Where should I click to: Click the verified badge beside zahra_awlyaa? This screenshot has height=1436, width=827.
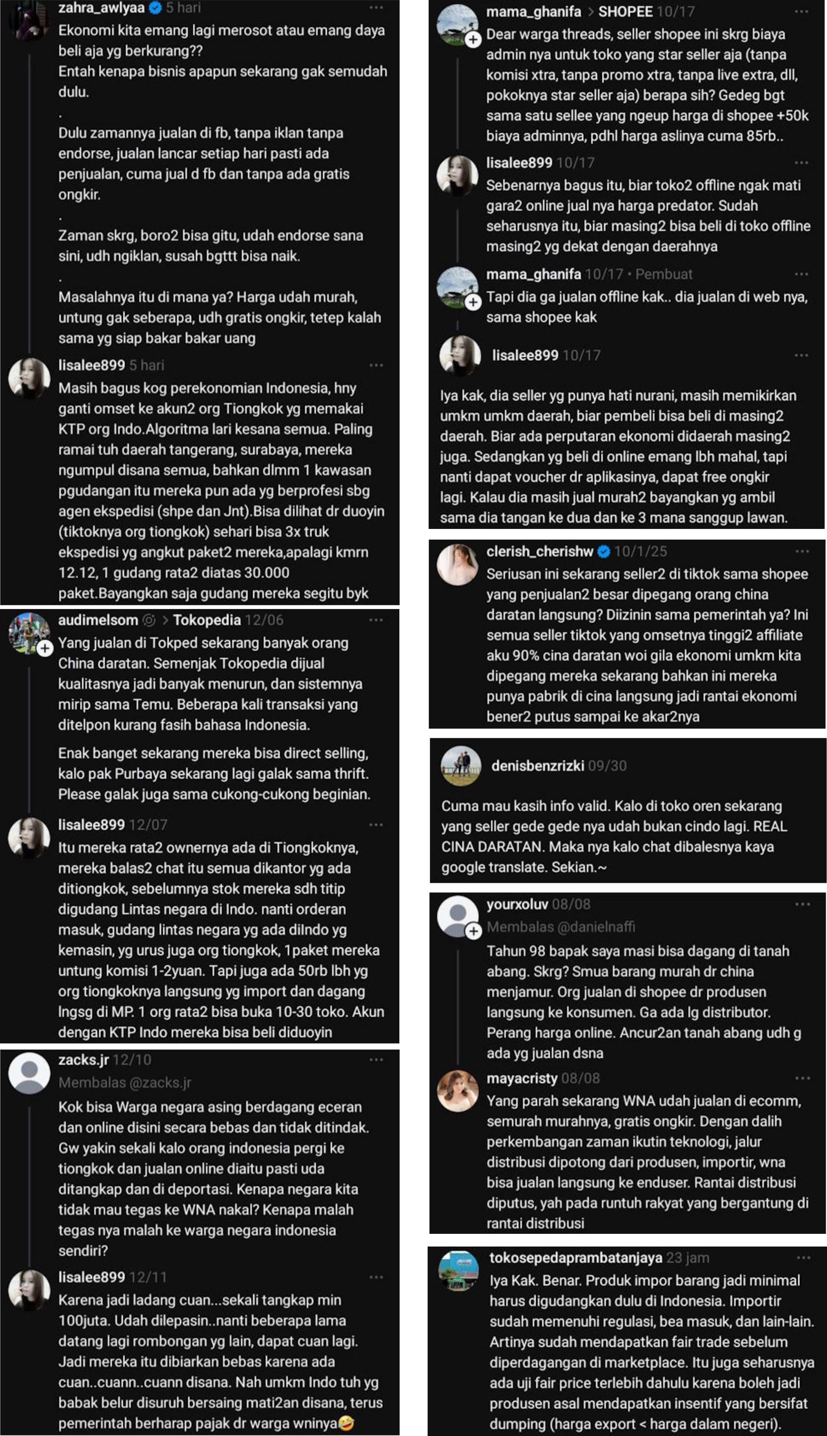pyautogui.click(x=154, y=8)
